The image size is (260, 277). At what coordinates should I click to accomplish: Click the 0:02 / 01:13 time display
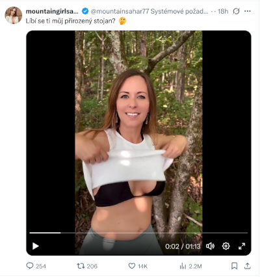point(183,246)
